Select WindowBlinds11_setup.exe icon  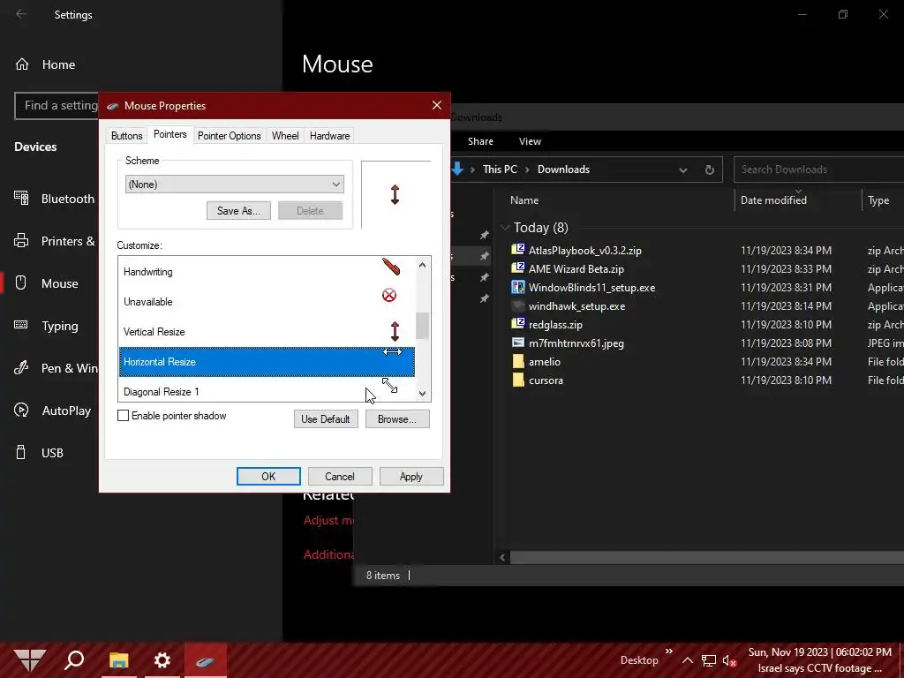(518, 287)
